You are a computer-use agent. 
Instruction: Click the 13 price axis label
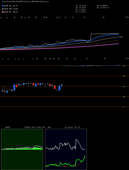coord(124,66)
